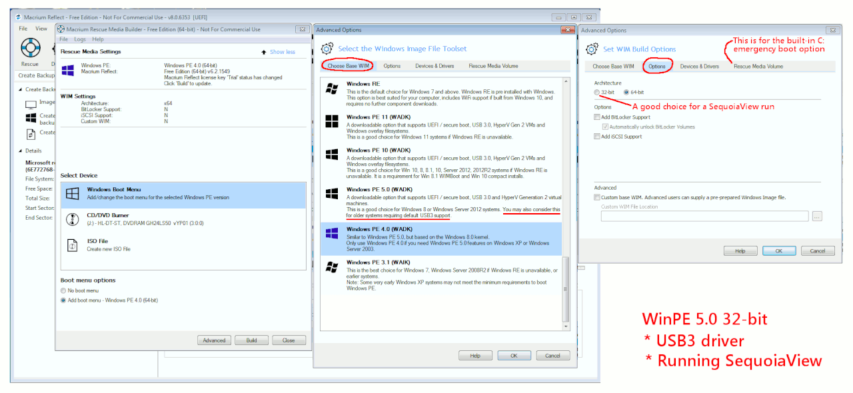Click the Build button
853x393 pixels.
(251, 340)
